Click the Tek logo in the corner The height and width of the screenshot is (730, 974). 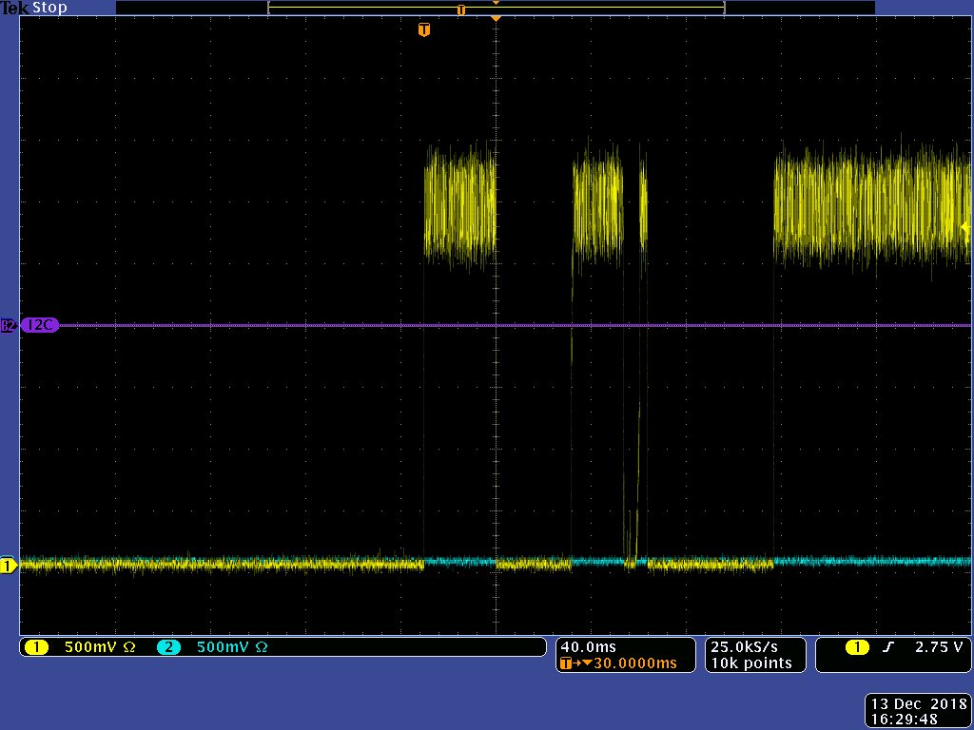click(15, 8)
